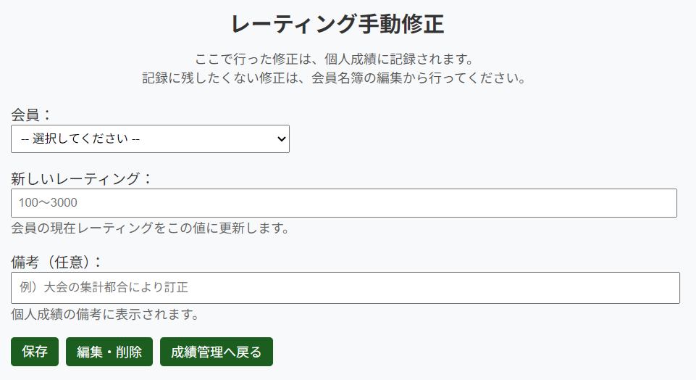Click the 新しいレーティング： field label
696x380 pixels.
tap(81, 178)
